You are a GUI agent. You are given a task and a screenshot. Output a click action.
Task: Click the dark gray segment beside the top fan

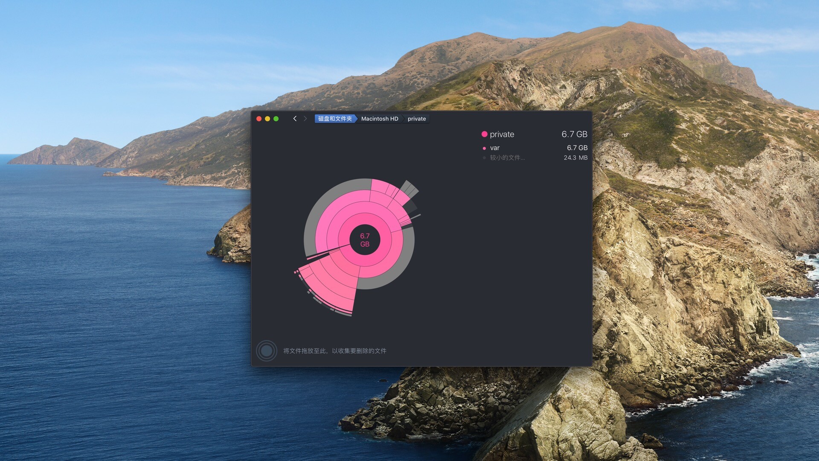(x=411, y=207)
